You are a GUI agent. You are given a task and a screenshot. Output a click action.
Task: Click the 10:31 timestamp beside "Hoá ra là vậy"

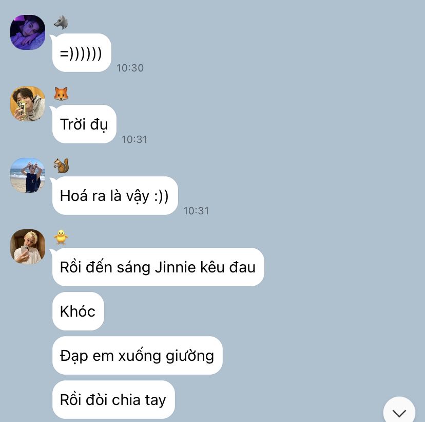pos(196,211)
